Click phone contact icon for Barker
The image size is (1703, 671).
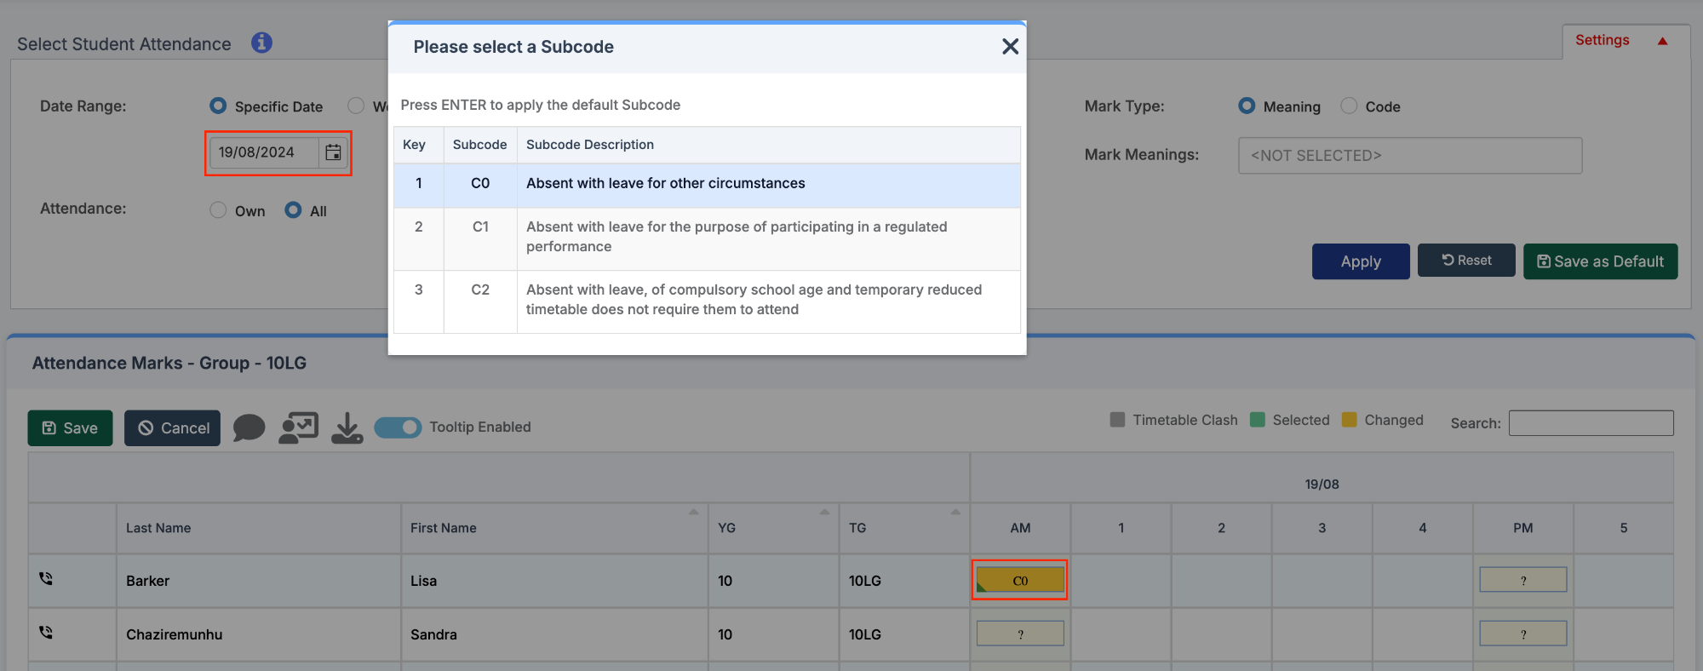pyautogui.click(x=46, y=579)
